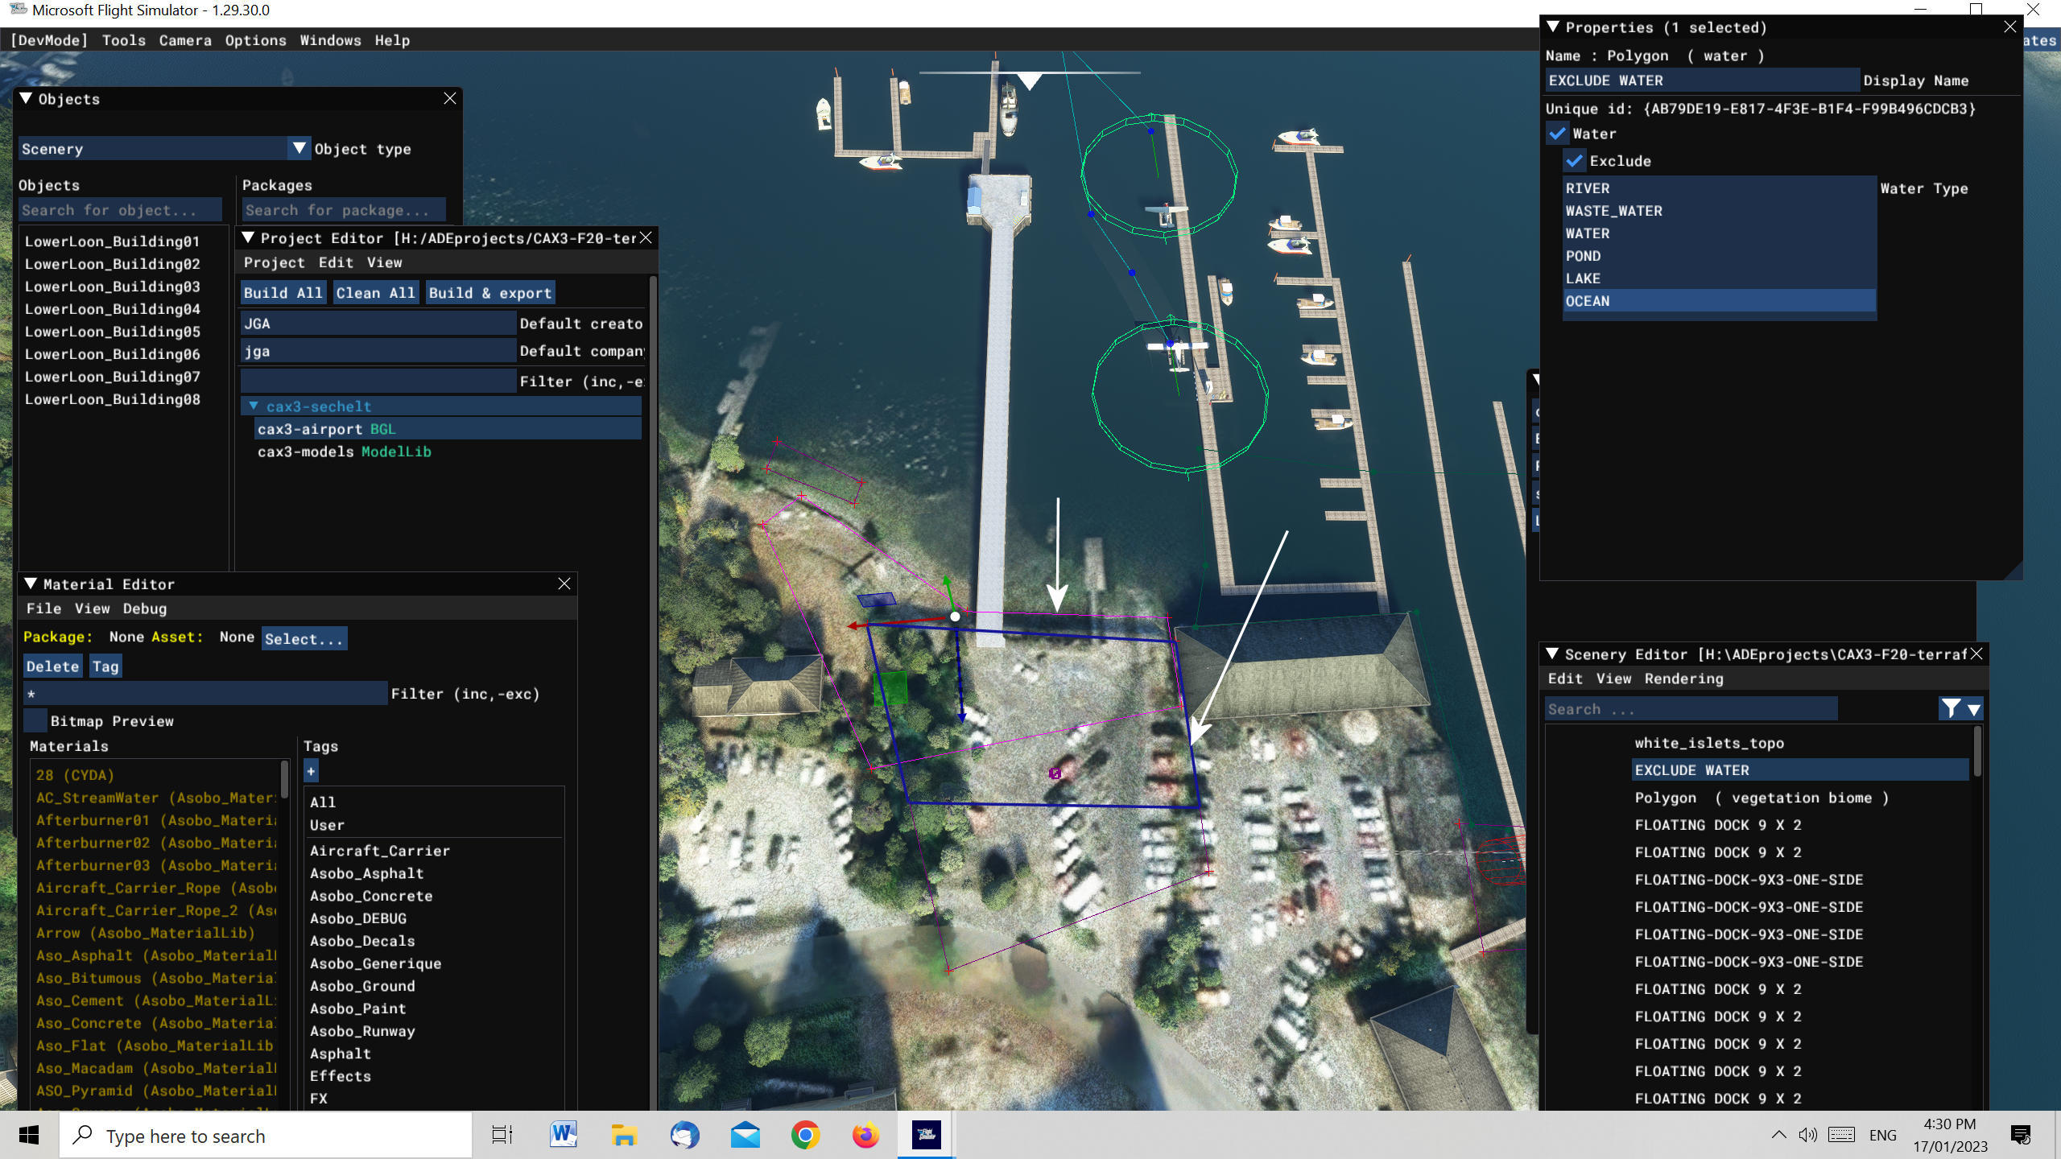Collapse the Material Editor panel triangle
The height and width of the screenshot is (1159, 2061).
(31, 584)
